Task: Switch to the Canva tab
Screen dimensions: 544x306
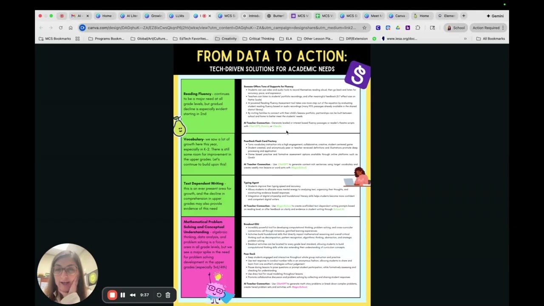Action: pyautogui.click(x=397, y=16)
